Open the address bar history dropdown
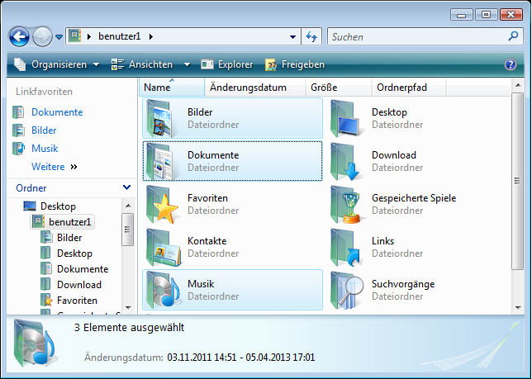The image size is (532, 379). pyautogui.click(x=292, y=36)
